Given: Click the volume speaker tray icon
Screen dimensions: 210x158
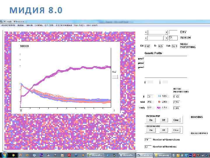Looking at the screenshot, I should (x=198, y=155).
